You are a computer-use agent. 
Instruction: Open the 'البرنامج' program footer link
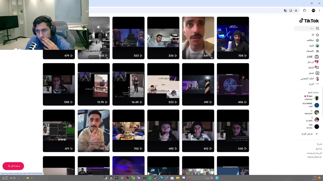(319, 149)
